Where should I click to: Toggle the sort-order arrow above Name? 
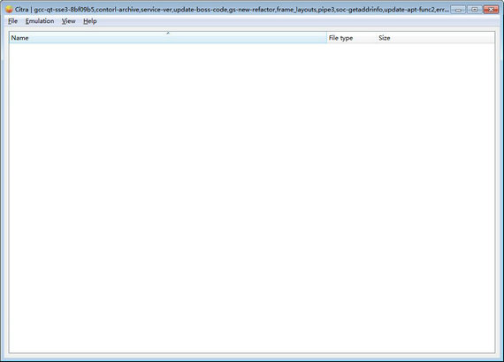click(x=168, y=33)
